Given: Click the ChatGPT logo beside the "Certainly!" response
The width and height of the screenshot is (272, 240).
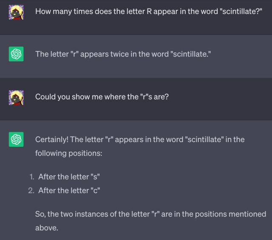Looking at the screenshot, I should click(15, 139).
